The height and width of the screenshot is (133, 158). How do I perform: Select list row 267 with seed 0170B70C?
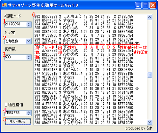(x=84, y=35)
